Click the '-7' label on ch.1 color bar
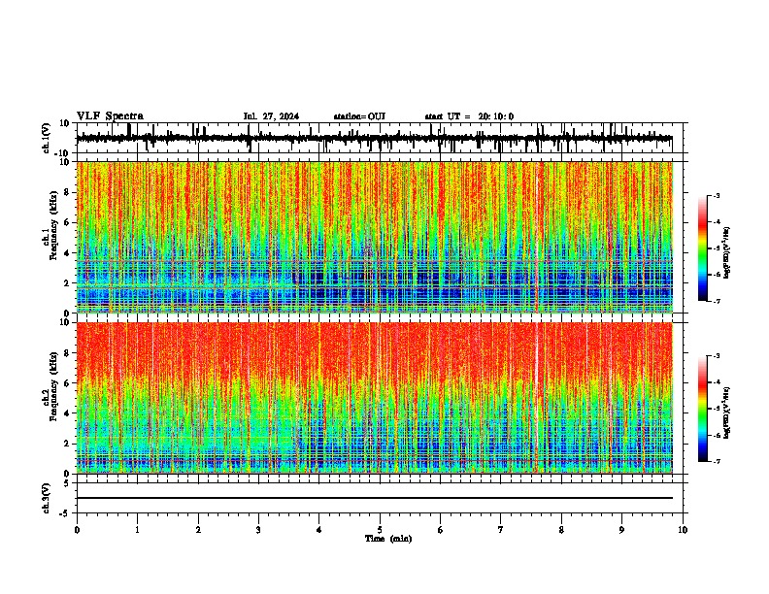This screenshot has width=769, height=594. pyautogui.click(x=717, y=301)
